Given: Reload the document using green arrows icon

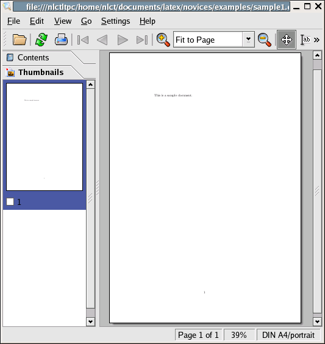Looking at the screenshot, I should click(41, 40).
